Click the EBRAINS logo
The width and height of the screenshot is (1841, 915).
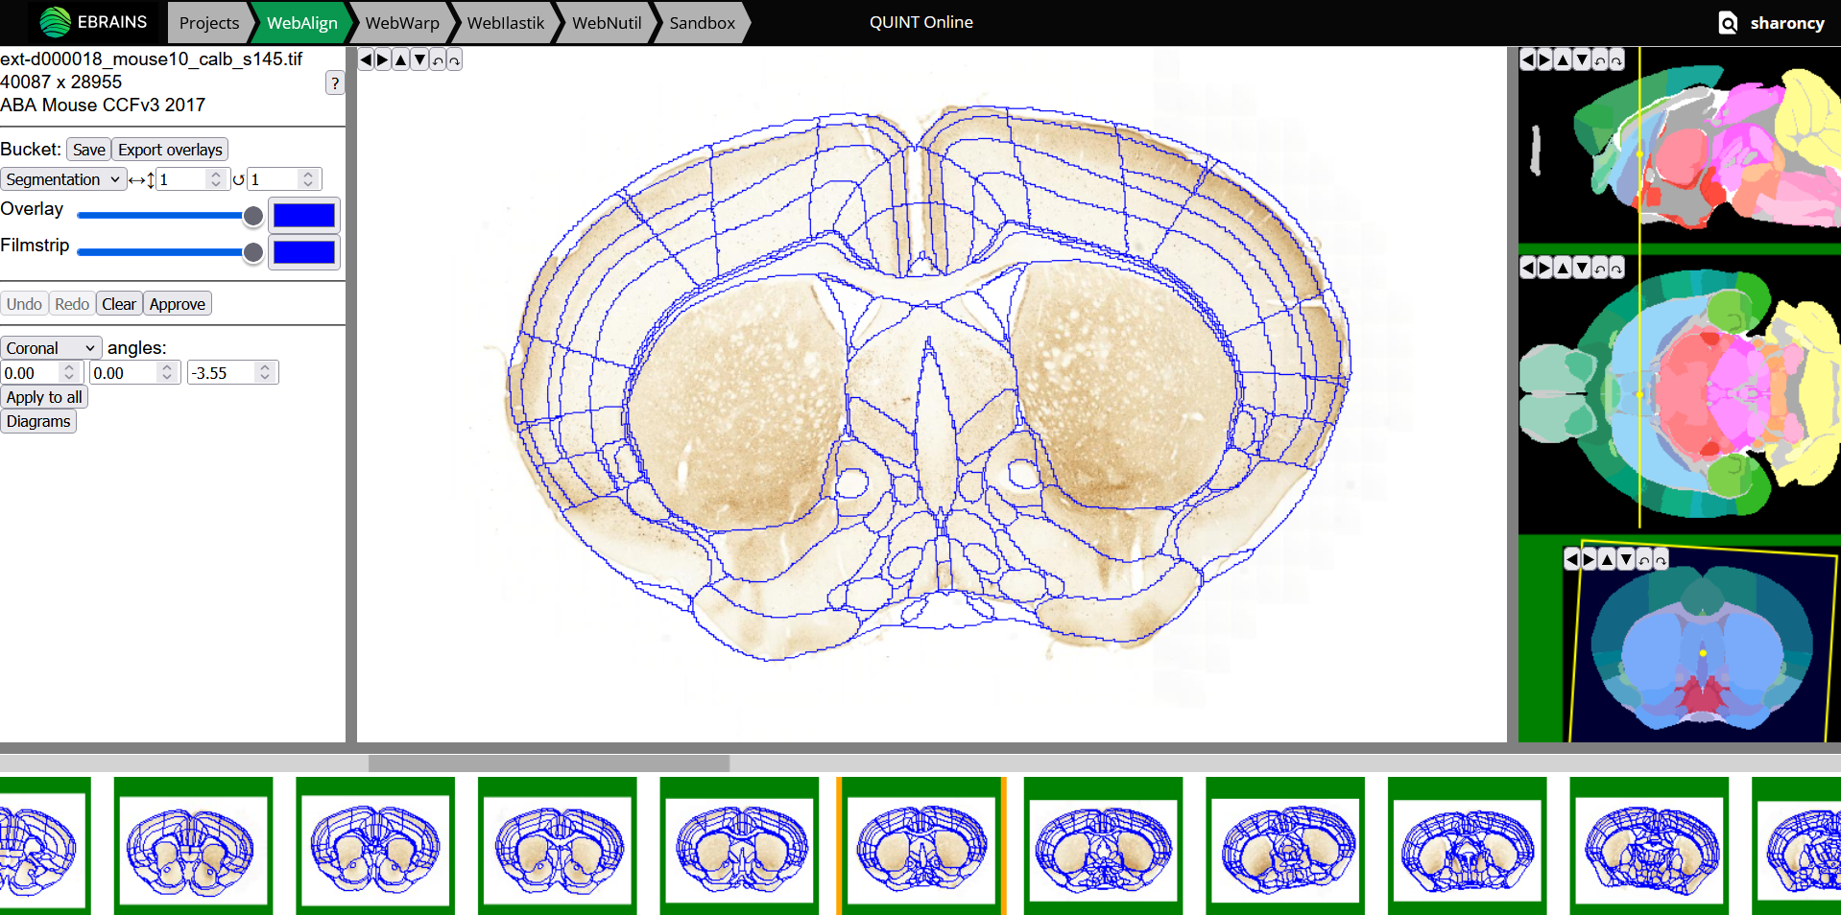point(93,22)
